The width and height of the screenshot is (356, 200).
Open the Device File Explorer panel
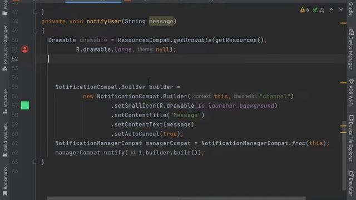coord(351,138)
